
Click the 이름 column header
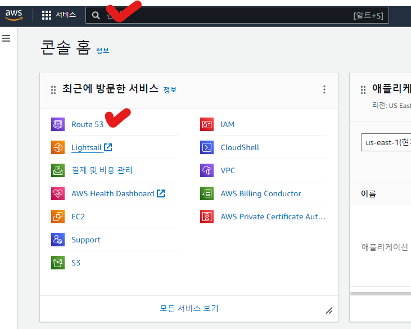(368, 193)
